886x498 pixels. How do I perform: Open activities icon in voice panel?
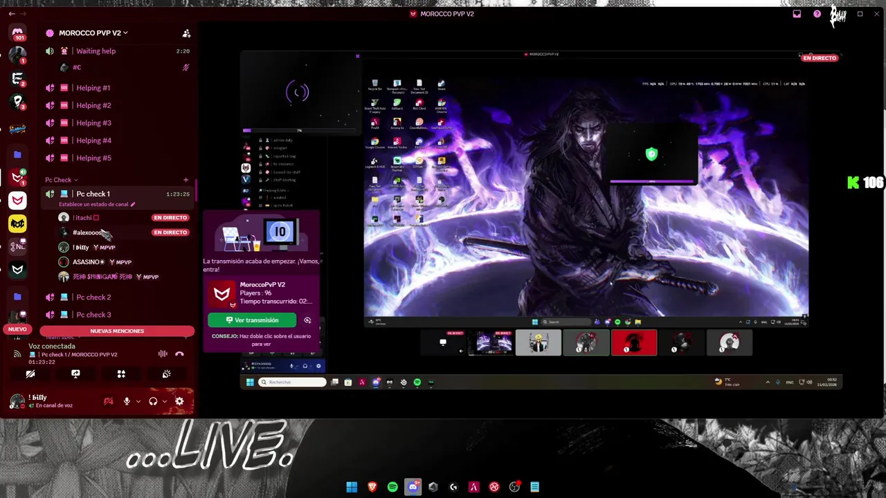point(121,374)
